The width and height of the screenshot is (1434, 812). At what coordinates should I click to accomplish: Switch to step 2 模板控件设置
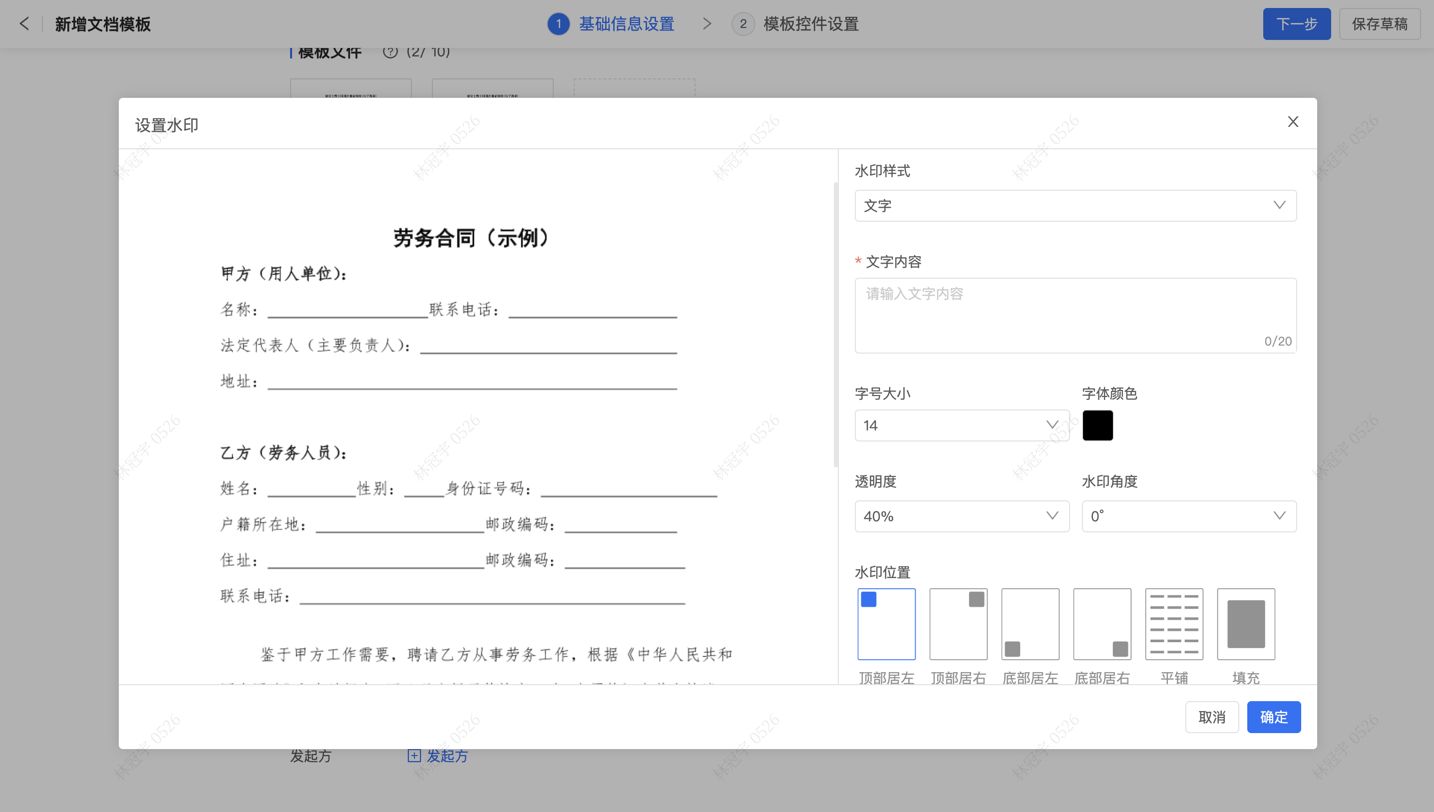(x=795, y=24)
